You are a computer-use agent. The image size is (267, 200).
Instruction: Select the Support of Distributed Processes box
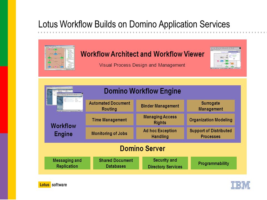point(211,133)
